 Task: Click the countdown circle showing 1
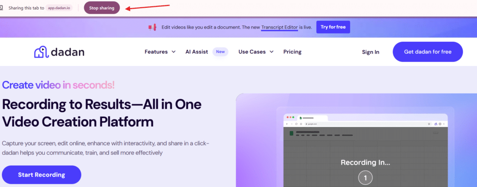(365, 178)
